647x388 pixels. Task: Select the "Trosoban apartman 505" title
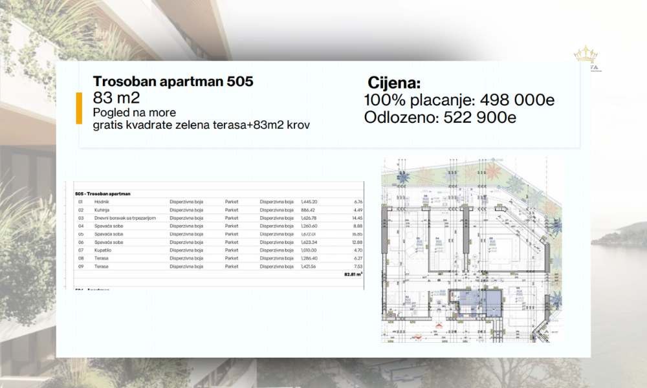pyautogui.click(x=173, y=81)
